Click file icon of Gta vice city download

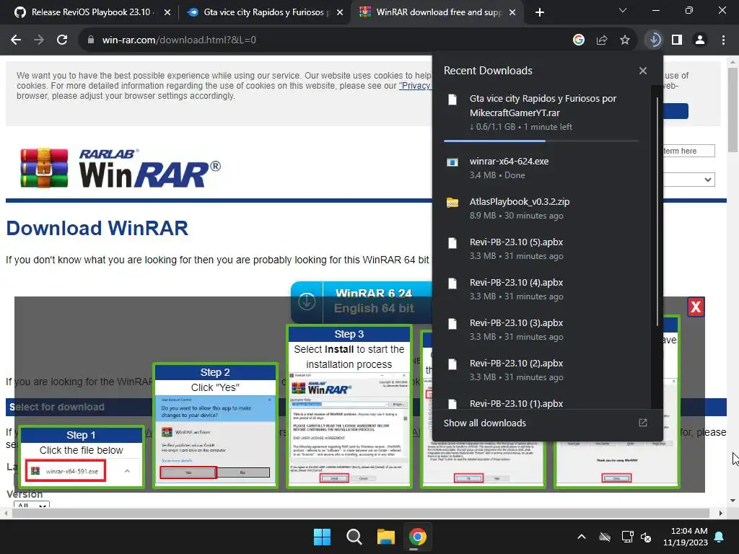[452, 100]
